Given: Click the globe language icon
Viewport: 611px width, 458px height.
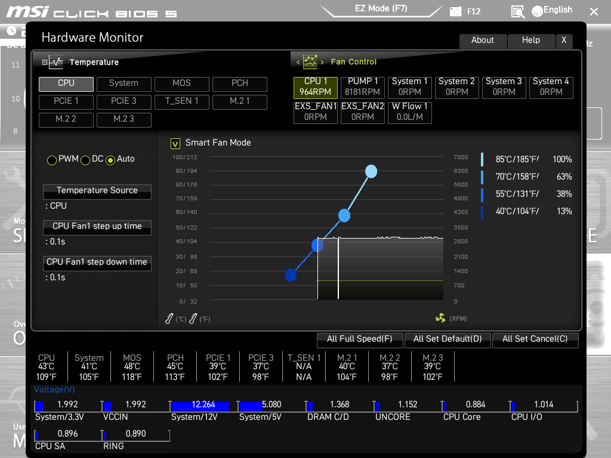Looking at the screenshot, I should 538,11.
